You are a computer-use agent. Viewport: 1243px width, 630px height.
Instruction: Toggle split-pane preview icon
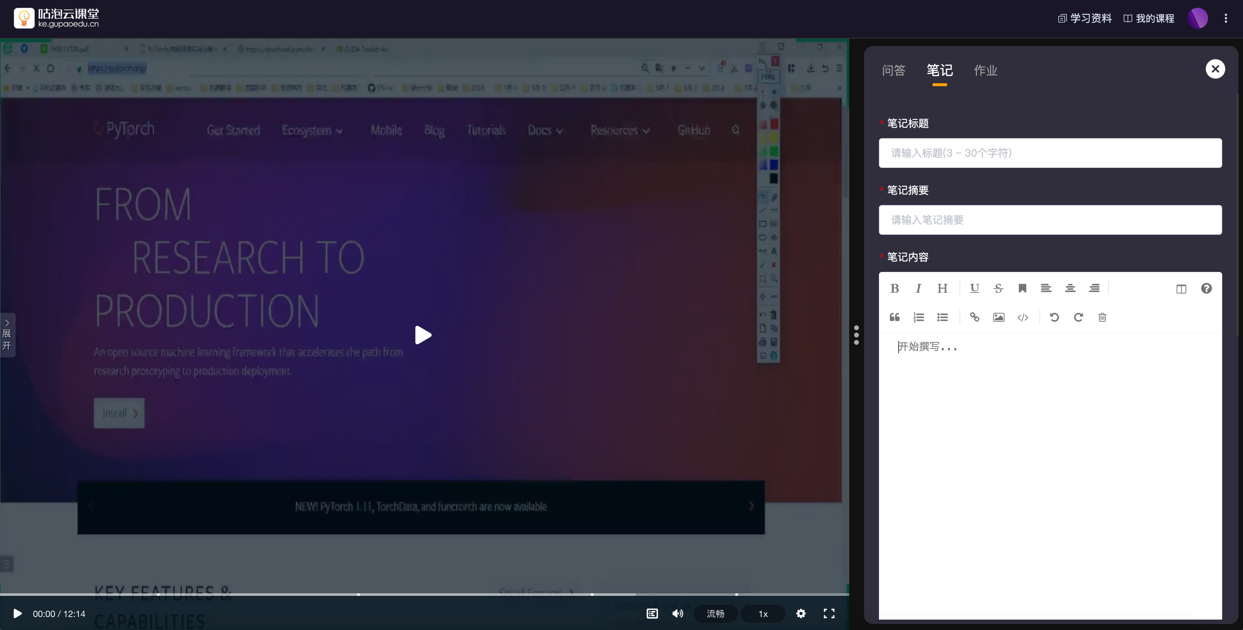click(1181, 289)
